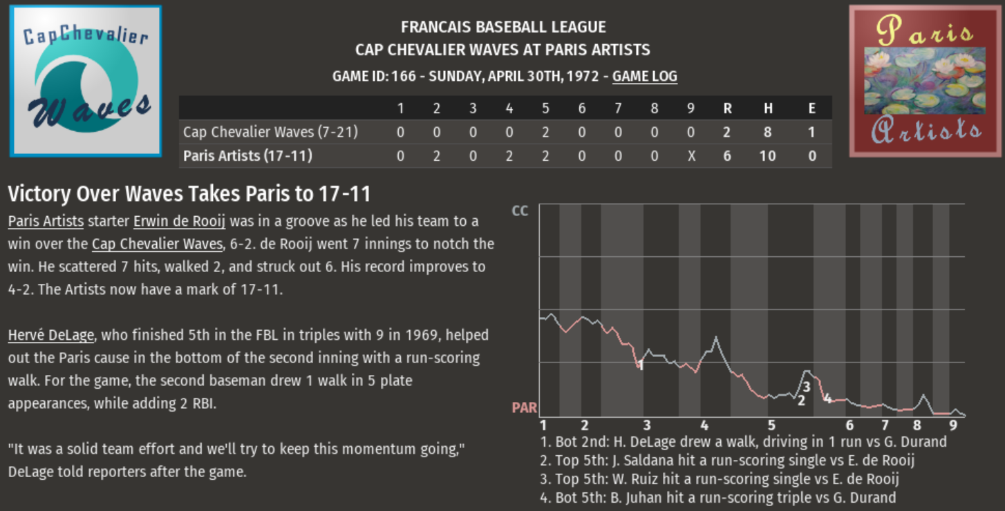Click marker 2 on the win probability graph
The width and height of the screenshot is (1005, 511).
click(801, 400)
